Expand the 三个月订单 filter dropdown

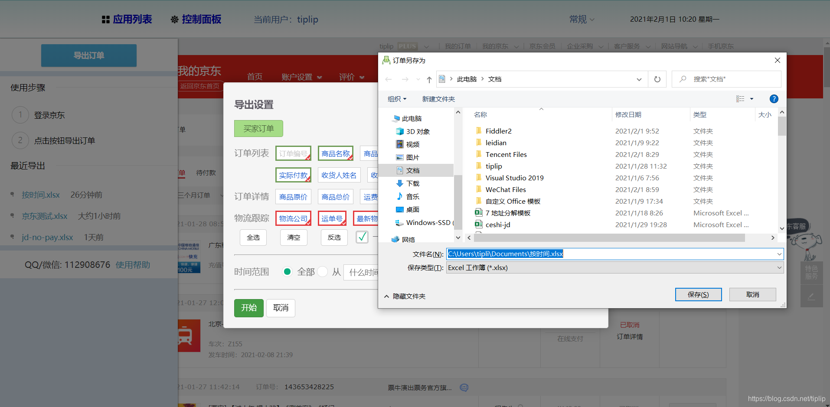coord(201,195)
